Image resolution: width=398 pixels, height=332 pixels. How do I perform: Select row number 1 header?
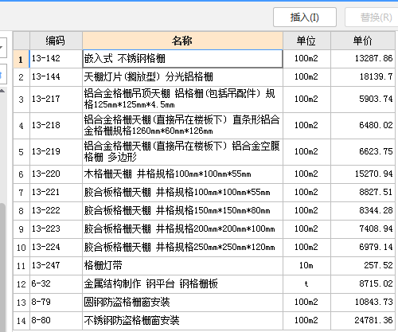coord(21,59)
